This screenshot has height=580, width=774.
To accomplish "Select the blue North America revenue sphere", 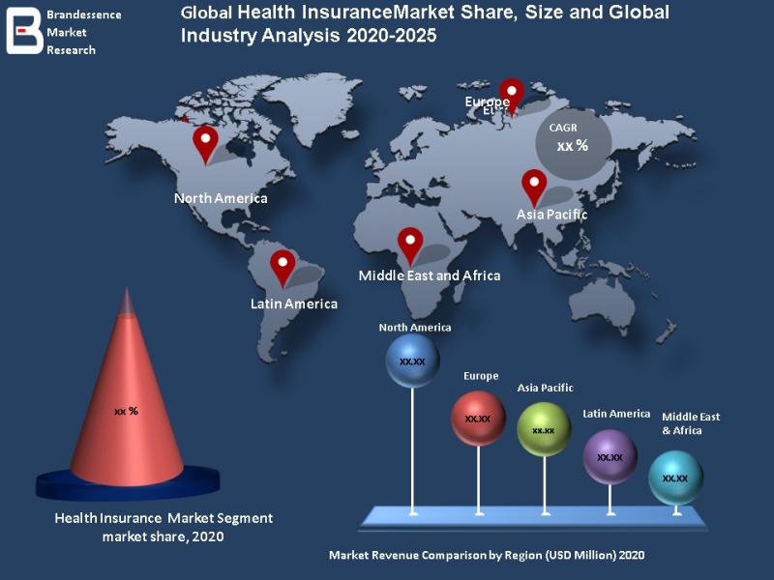I will [x=412, y=361].
